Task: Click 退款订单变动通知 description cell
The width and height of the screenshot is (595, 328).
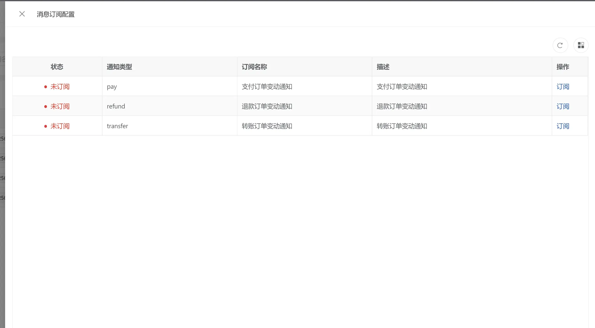Action: 402,106
